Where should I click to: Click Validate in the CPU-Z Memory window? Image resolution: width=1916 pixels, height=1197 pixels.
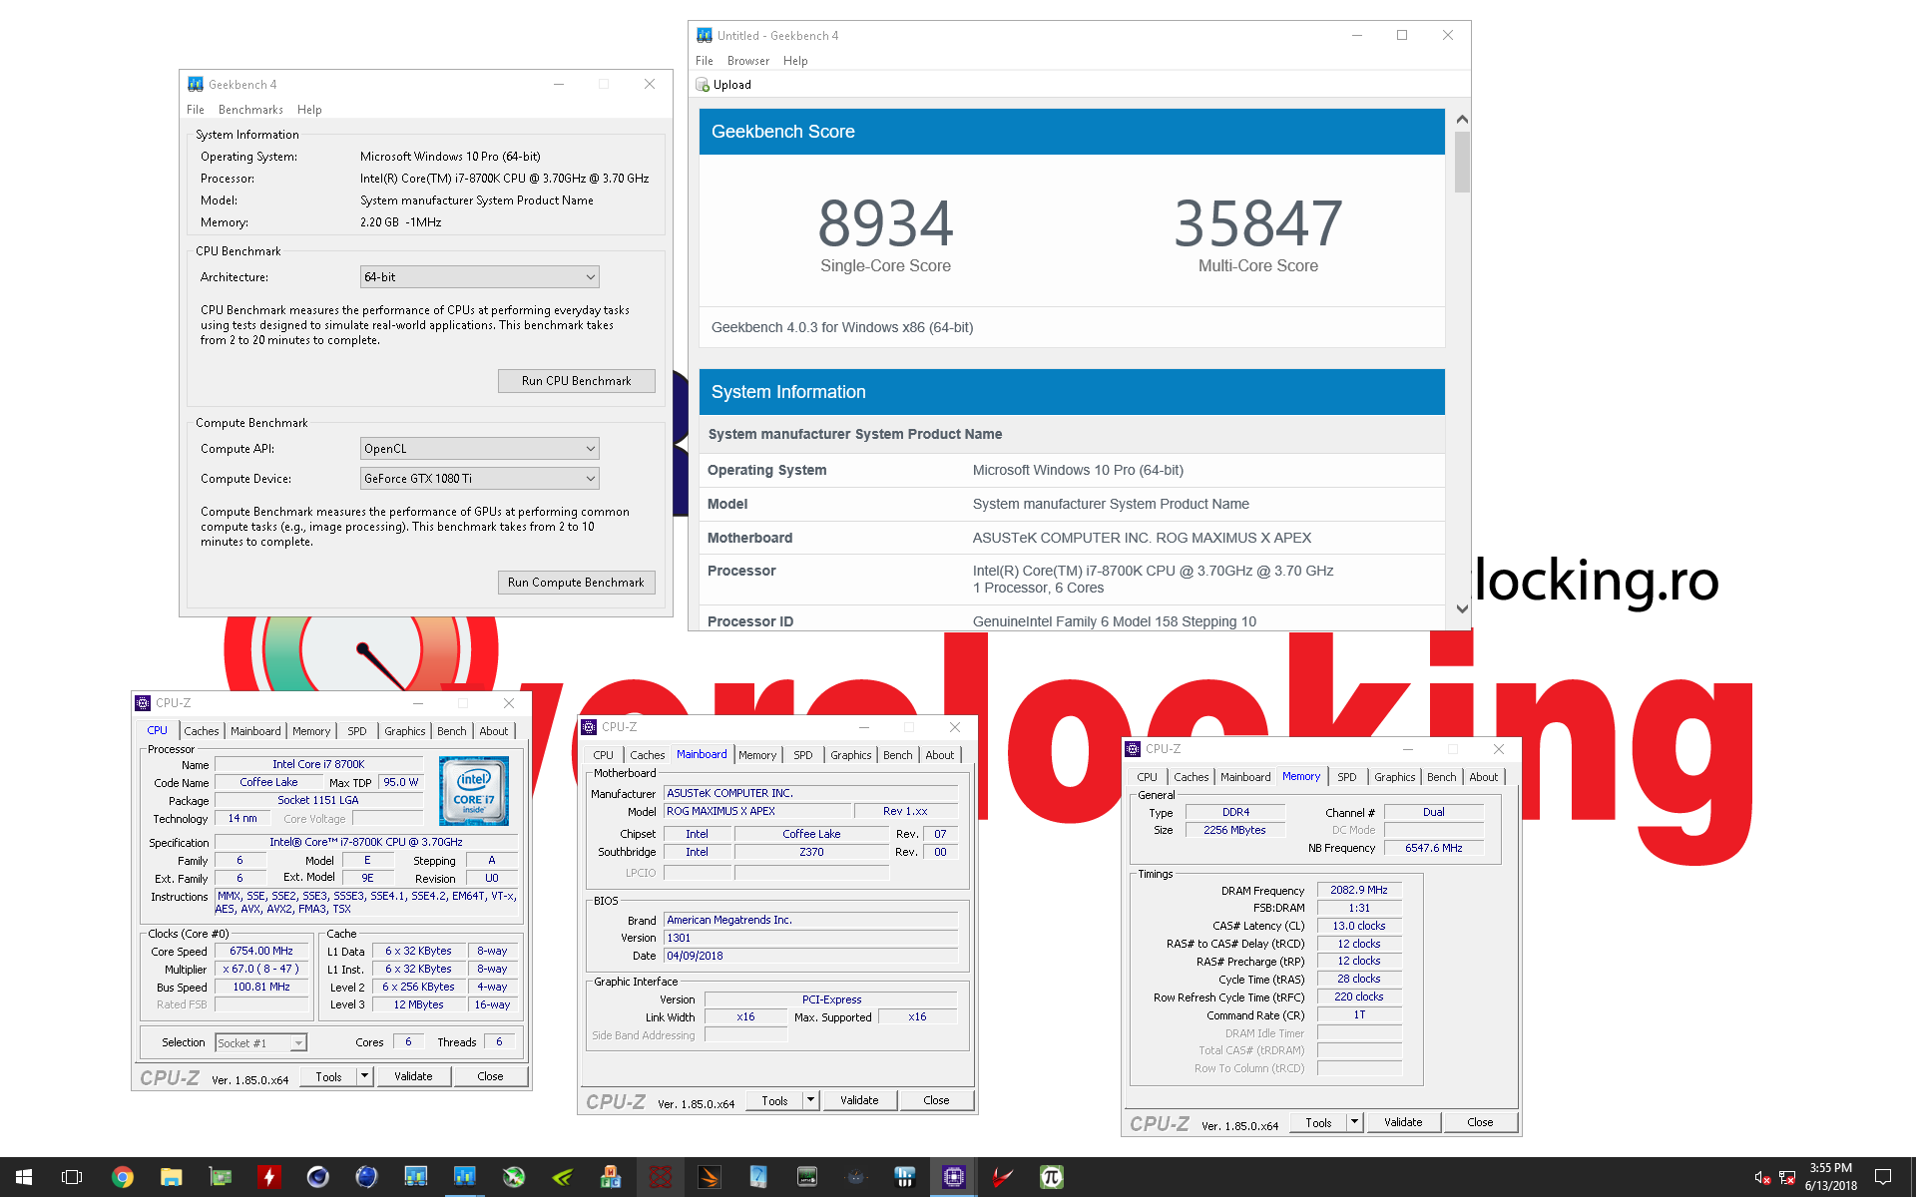1403,1122
